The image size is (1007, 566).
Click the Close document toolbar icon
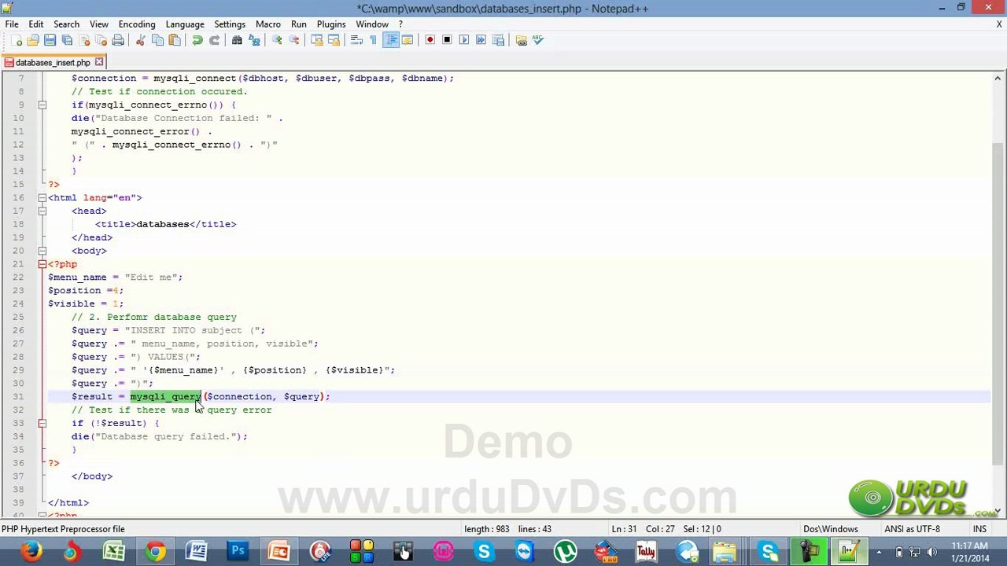tap(84, 40)
